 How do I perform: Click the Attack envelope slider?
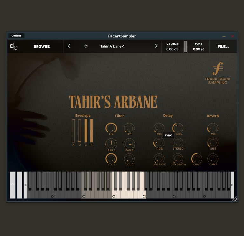coord(73,131)
